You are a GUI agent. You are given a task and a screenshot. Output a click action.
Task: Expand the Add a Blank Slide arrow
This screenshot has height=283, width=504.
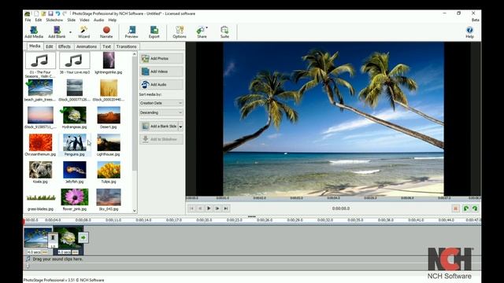click(x=180, y=127)
